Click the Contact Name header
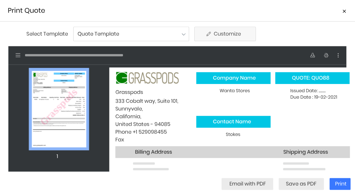Screen dimensions: 355x193 [233, 122]
